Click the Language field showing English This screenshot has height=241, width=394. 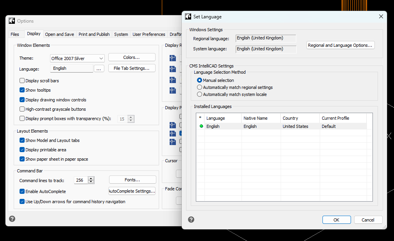72,69
